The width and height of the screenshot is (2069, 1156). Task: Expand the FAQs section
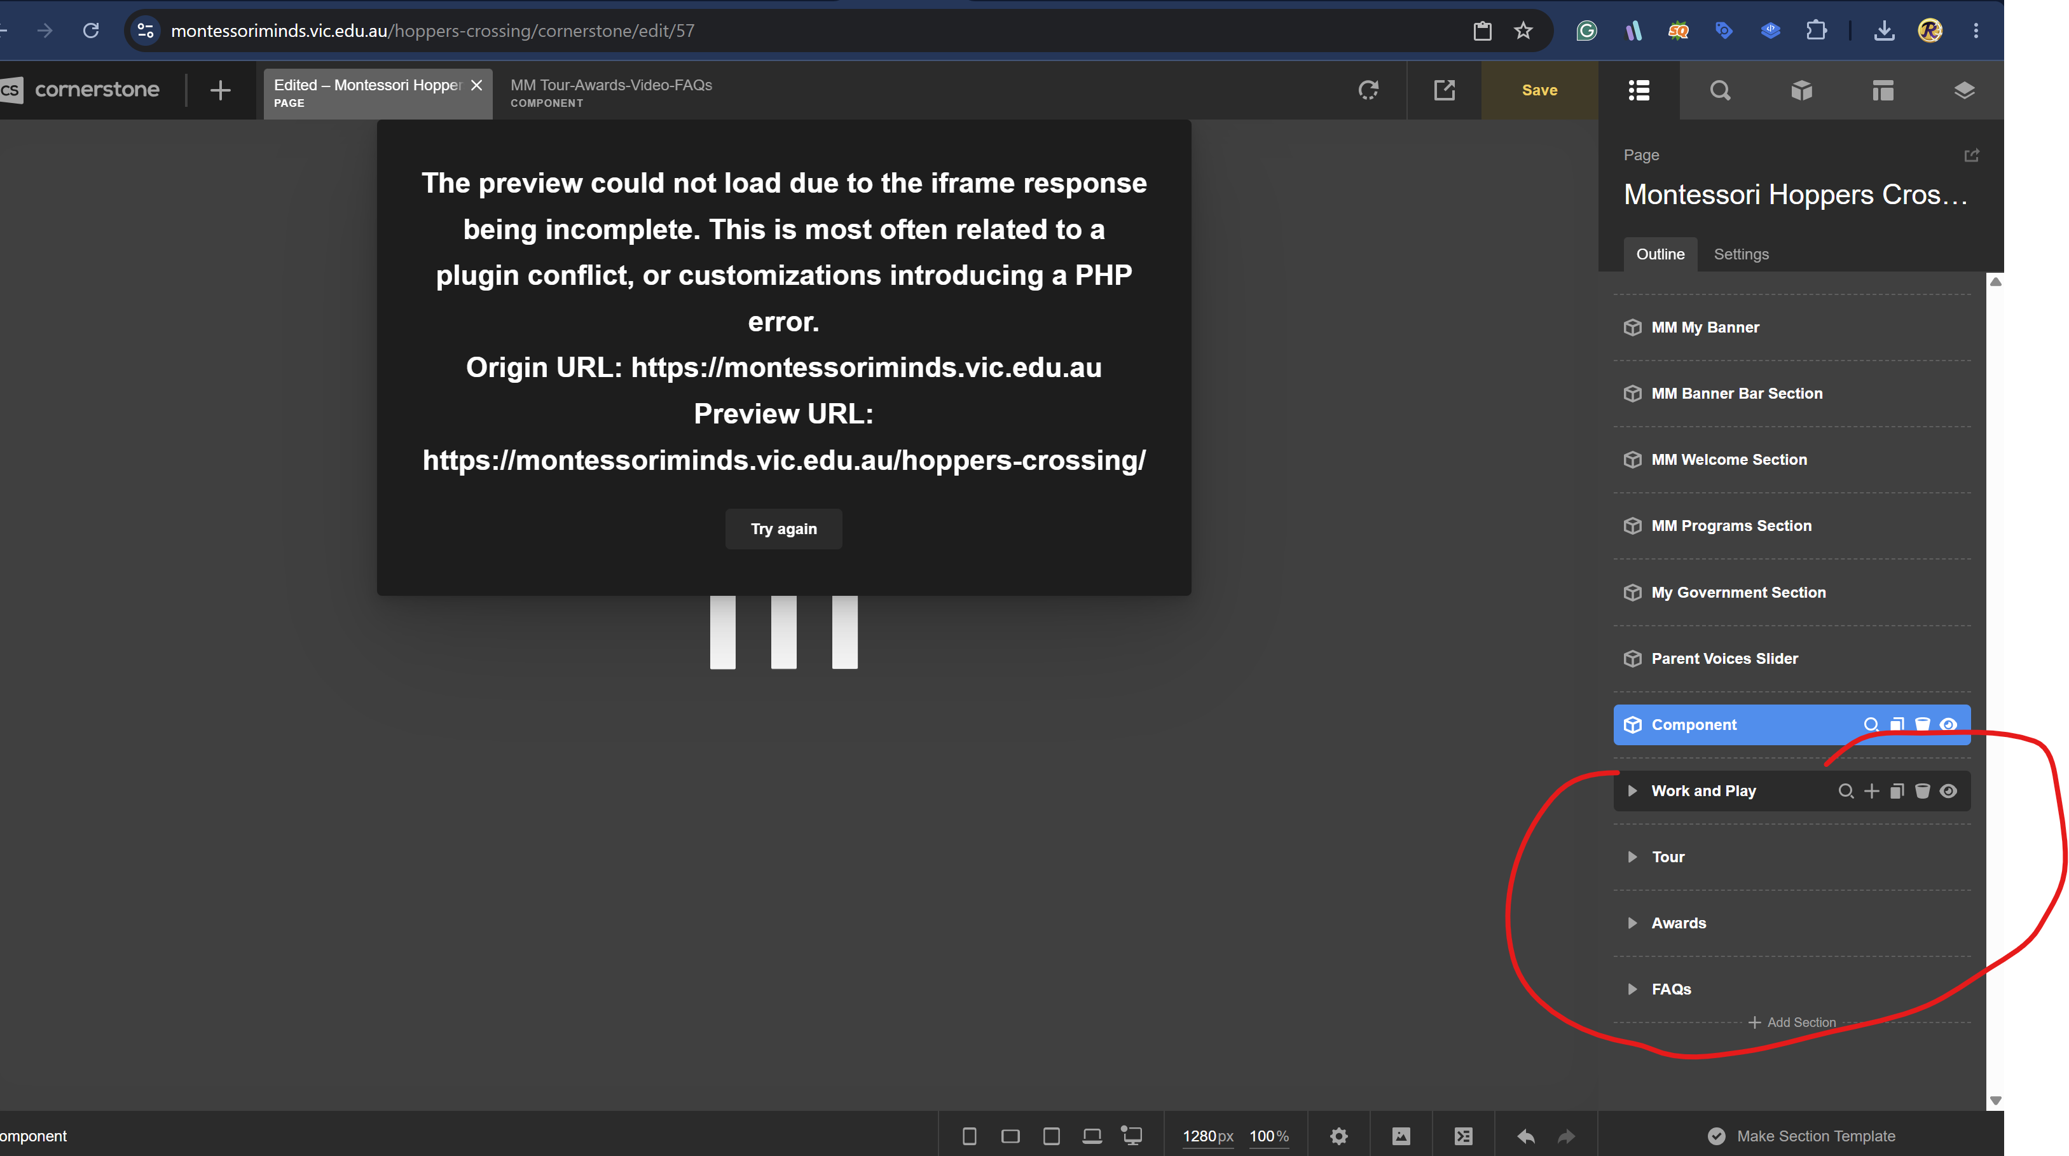tap(1632, 989)
